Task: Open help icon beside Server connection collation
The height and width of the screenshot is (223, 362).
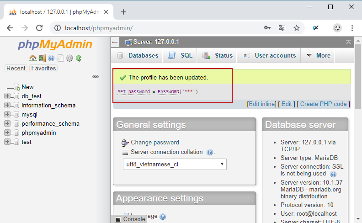Action: (x=210, y=152)
